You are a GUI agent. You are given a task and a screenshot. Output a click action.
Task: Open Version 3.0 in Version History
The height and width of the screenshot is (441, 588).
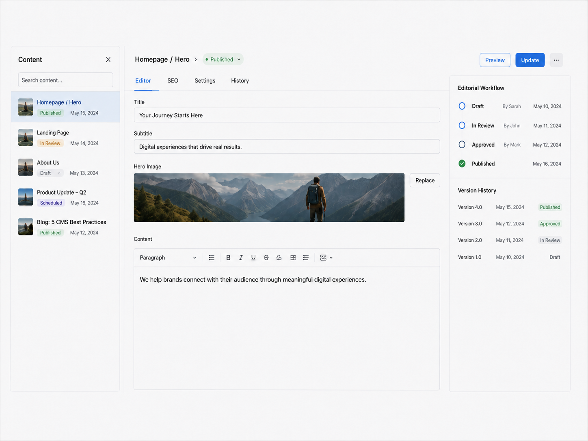[x=510, y=224]
